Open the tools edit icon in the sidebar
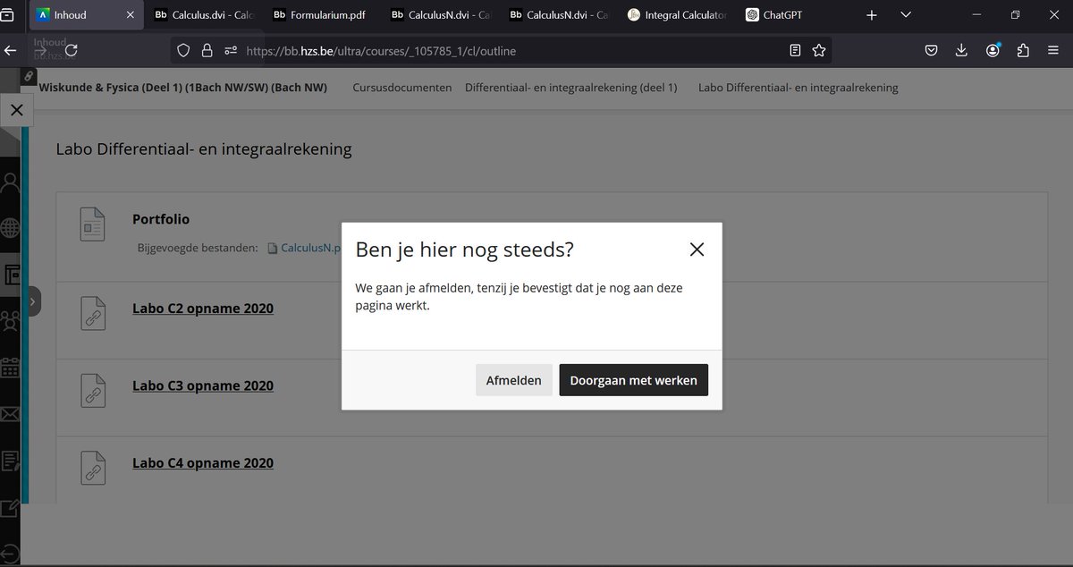1073x567 pixels. [x=10, y=508]
